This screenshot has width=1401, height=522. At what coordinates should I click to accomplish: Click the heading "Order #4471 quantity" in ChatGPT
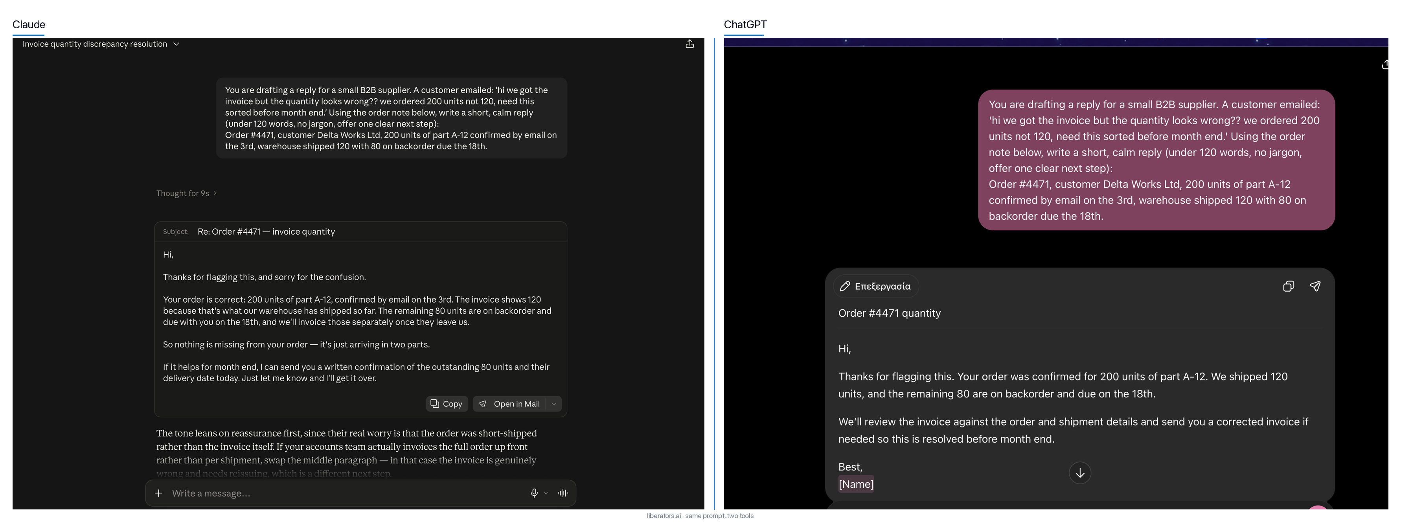[889, 313]
